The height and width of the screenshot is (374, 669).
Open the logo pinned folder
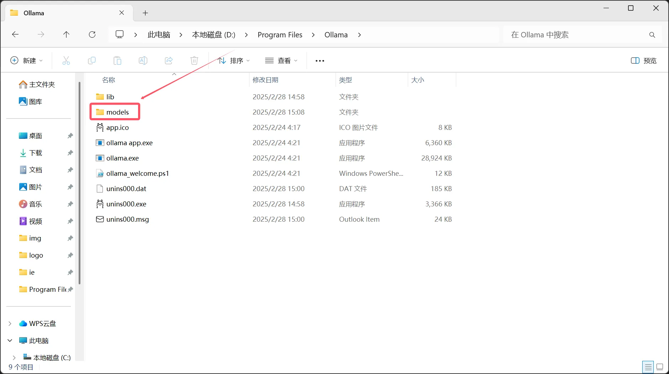pos(31,255)
